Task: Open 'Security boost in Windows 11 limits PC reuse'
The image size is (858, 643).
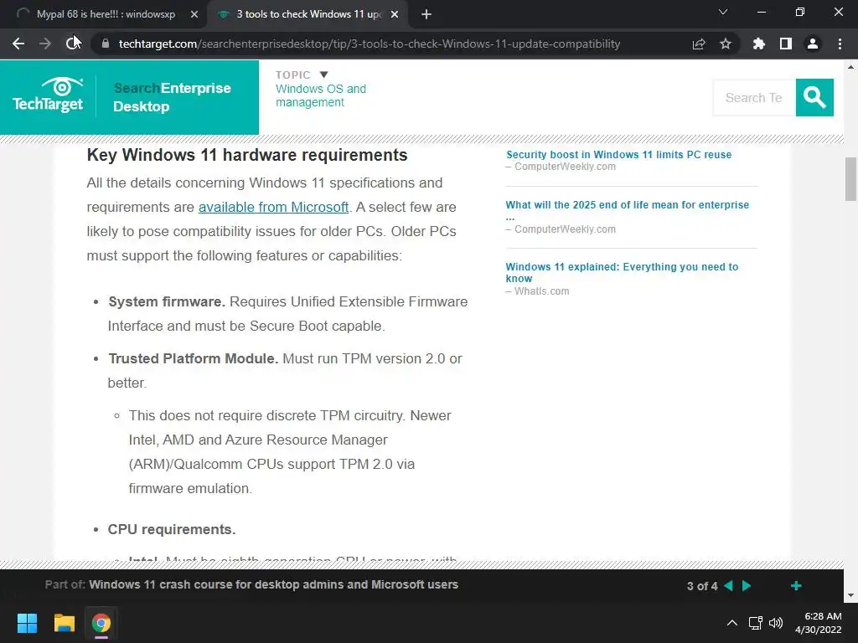Action: [618, 155]
